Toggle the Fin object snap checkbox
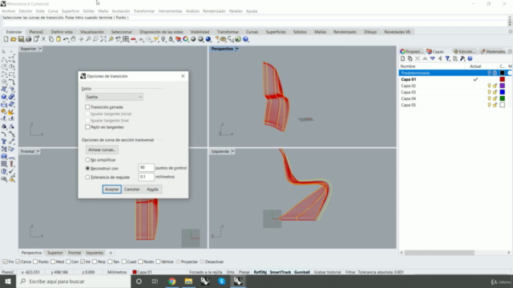This screenshot has width=513, height=288. [6, 262]
